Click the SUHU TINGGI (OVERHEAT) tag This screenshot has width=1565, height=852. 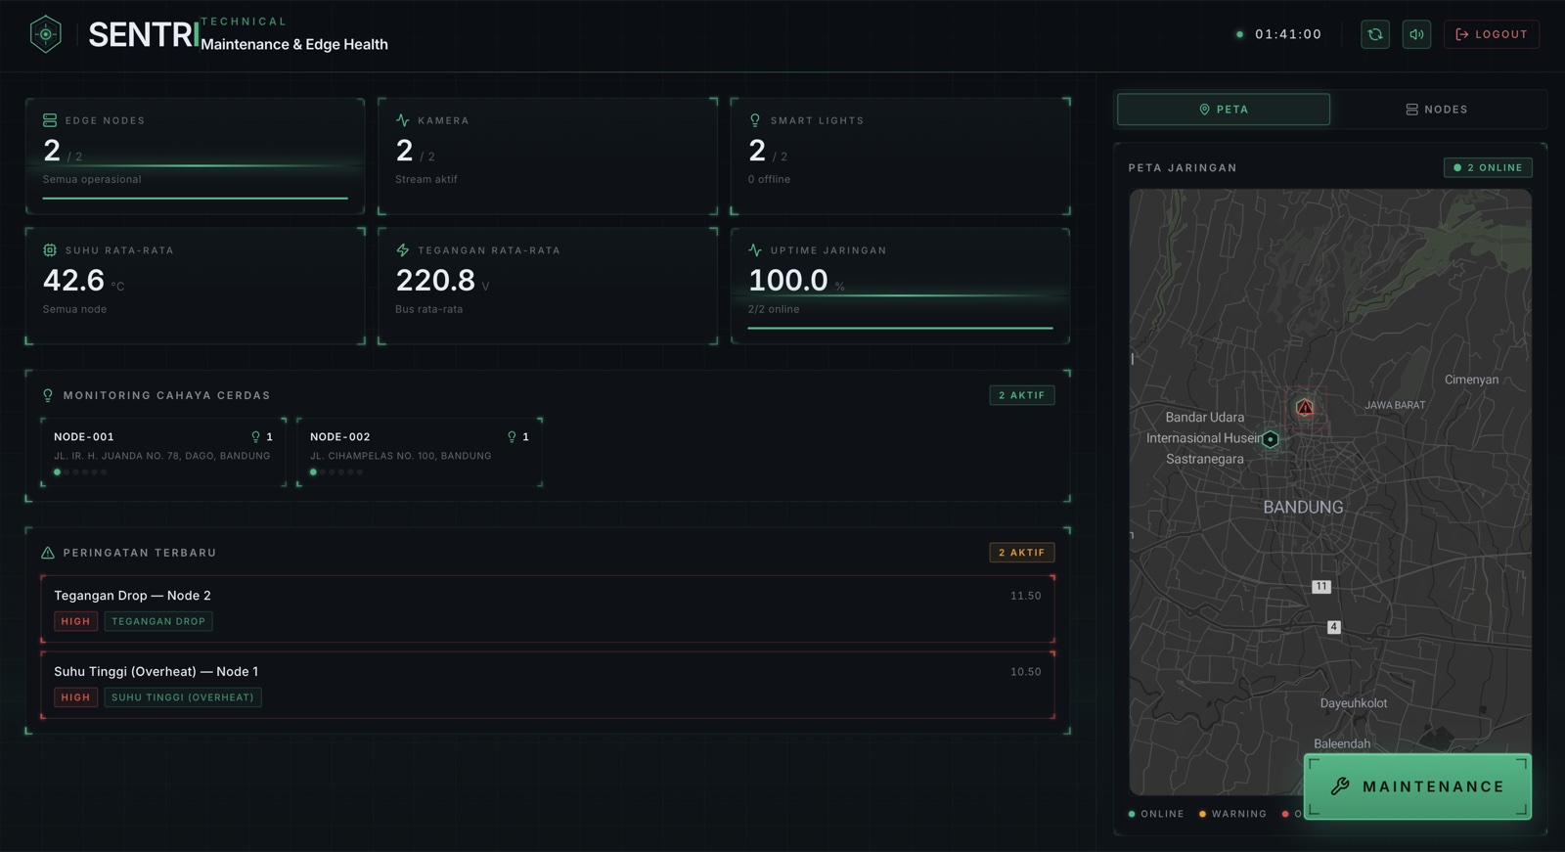(183, 697)
